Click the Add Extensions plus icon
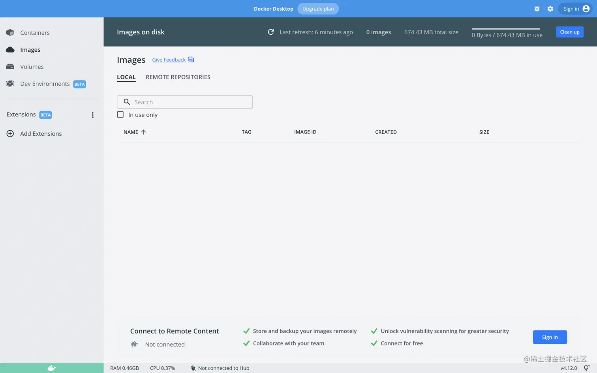 (10, 133)
